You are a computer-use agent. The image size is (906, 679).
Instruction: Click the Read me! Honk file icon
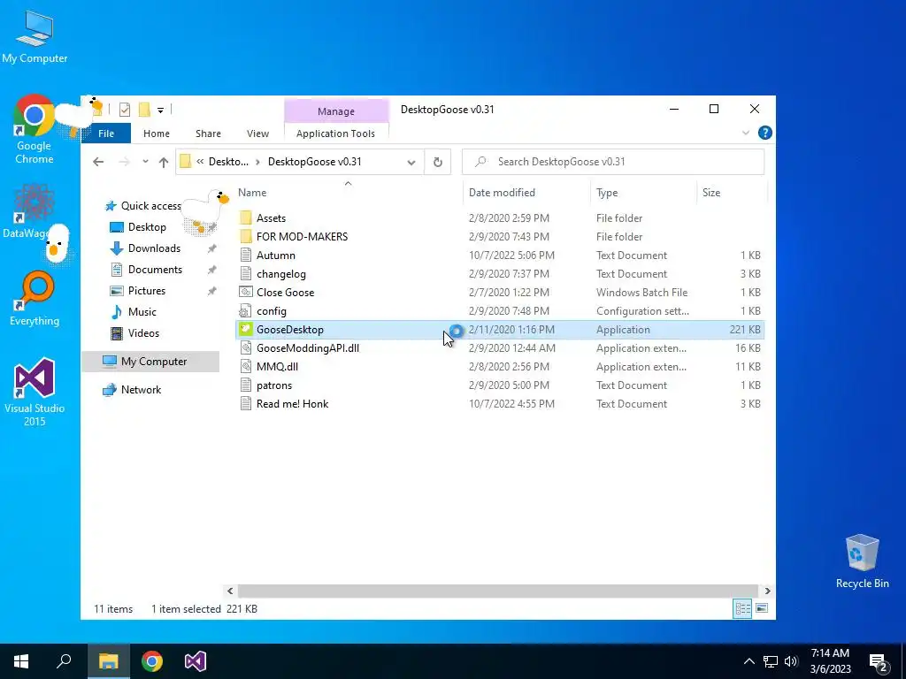(x=246, y=403)
